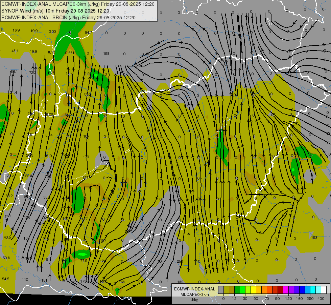The image size is (331, 305).
Task: Click the pure blue legend swatch
Action: (x=302, y=290)
